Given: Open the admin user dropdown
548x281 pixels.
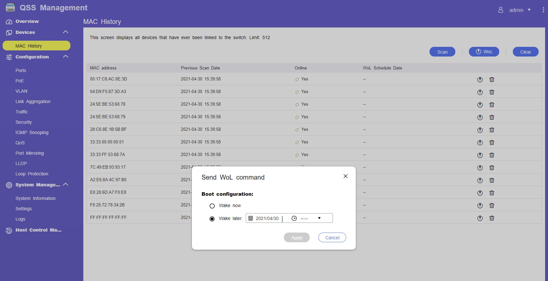Looking at the screenshot, I should (516, 10).
